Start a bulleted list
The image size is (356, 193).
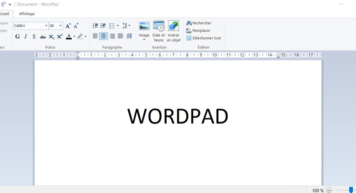tap(112, 26)
